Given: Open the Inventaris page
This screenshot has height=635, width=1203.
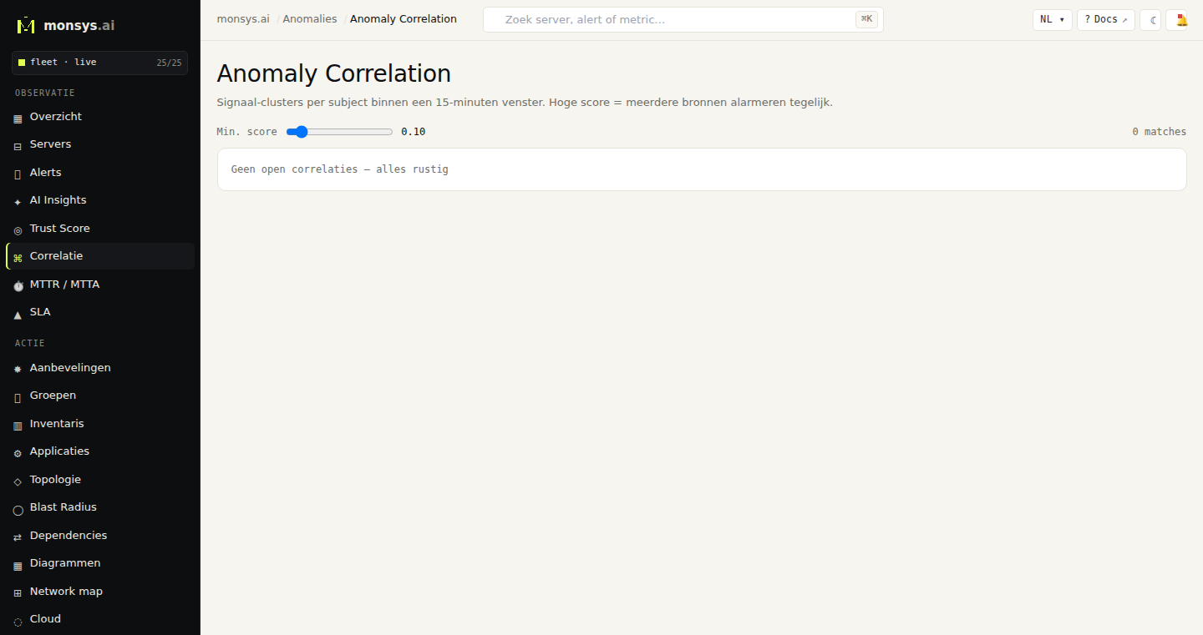Looking at the screenshot, I should [100, 424].
